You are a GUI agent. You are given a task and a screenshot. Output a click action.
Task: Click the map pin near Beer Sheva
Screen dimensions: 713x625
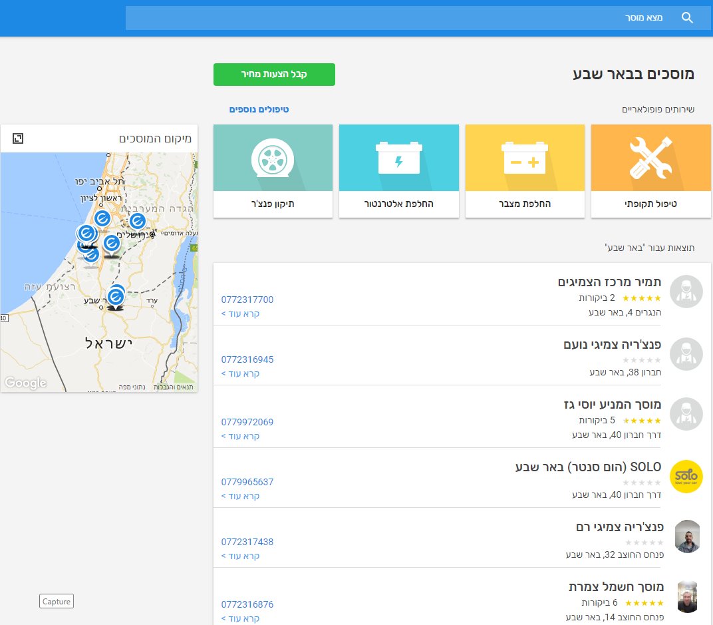click(x=116, y=297)
